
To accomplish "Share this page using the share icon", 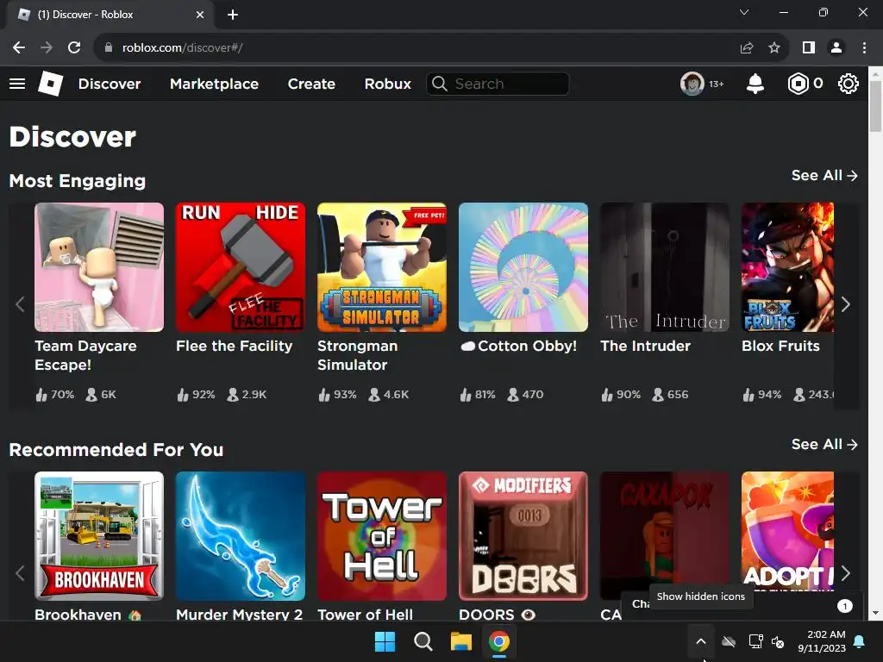I will (x=747, y=48).
